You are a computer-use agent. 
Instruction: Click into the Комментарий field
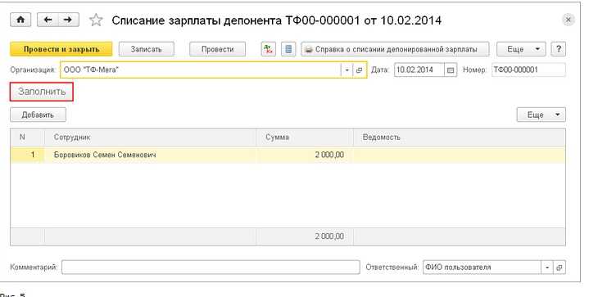211,268
